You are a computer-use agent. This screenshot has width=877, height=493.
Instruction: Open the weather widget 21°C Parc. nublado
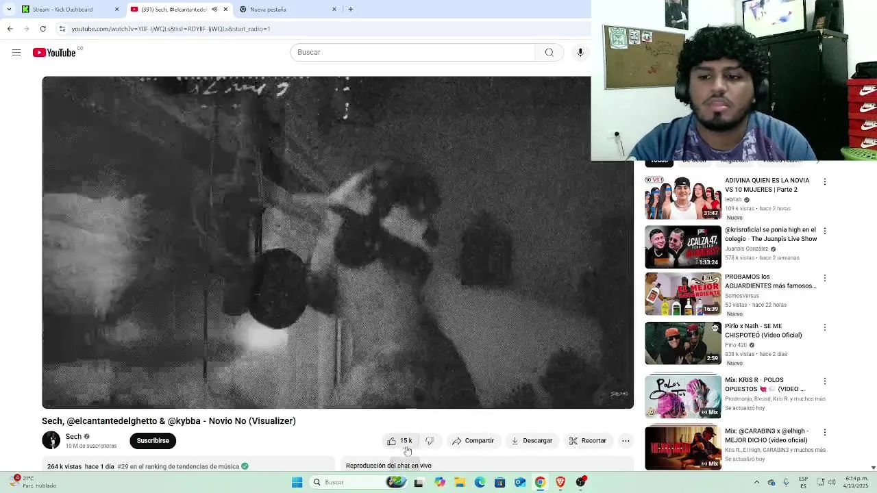[x=31, y=482]
